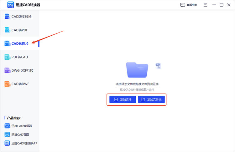Open the 迅捷CAD转换器APP link
The height and width of the screenshot is (152, 235).
pyautogui.click(x=21, y=143)
